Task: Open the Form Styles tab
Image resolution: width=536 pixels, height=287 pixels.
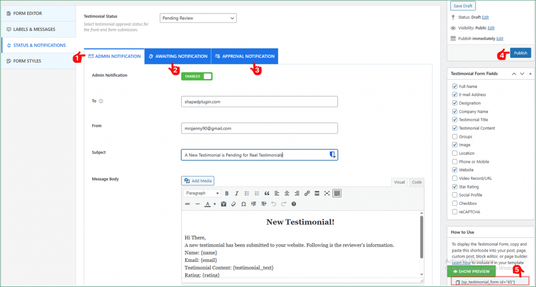Action: tap(38, 61)
